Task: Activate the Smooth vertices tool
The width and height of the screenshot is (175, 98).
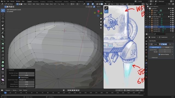Action: [3, 69]
